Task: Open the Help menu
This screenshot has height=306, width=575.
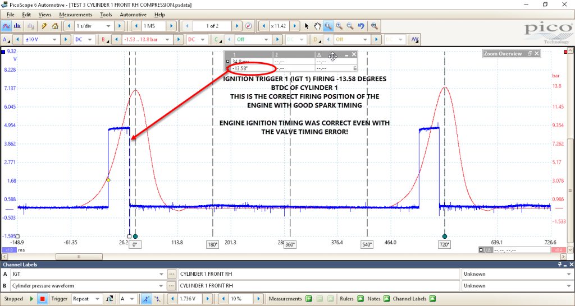Action: [x=159, y=15]
